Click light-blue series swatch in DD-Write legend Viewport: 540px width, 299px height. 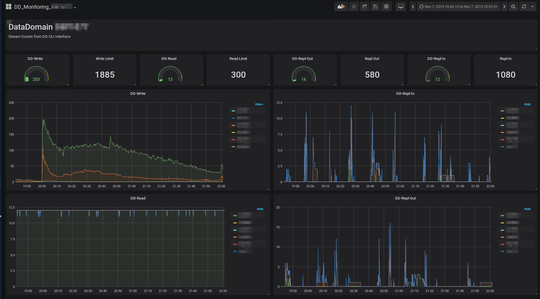233,111
